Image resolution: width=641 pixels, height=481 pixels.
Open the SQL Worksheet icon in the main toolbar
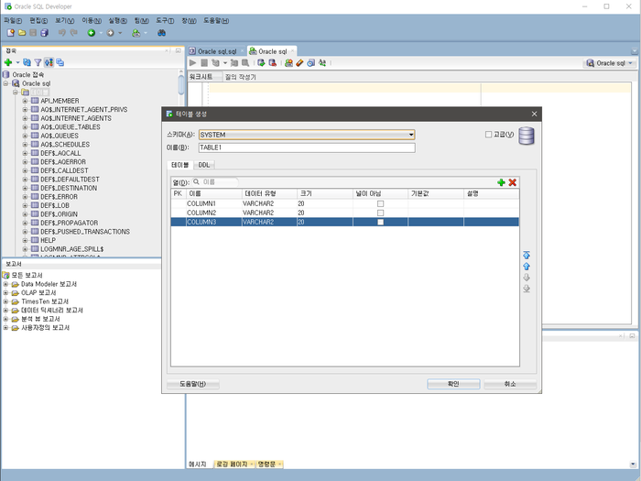[x=136, y=33]
